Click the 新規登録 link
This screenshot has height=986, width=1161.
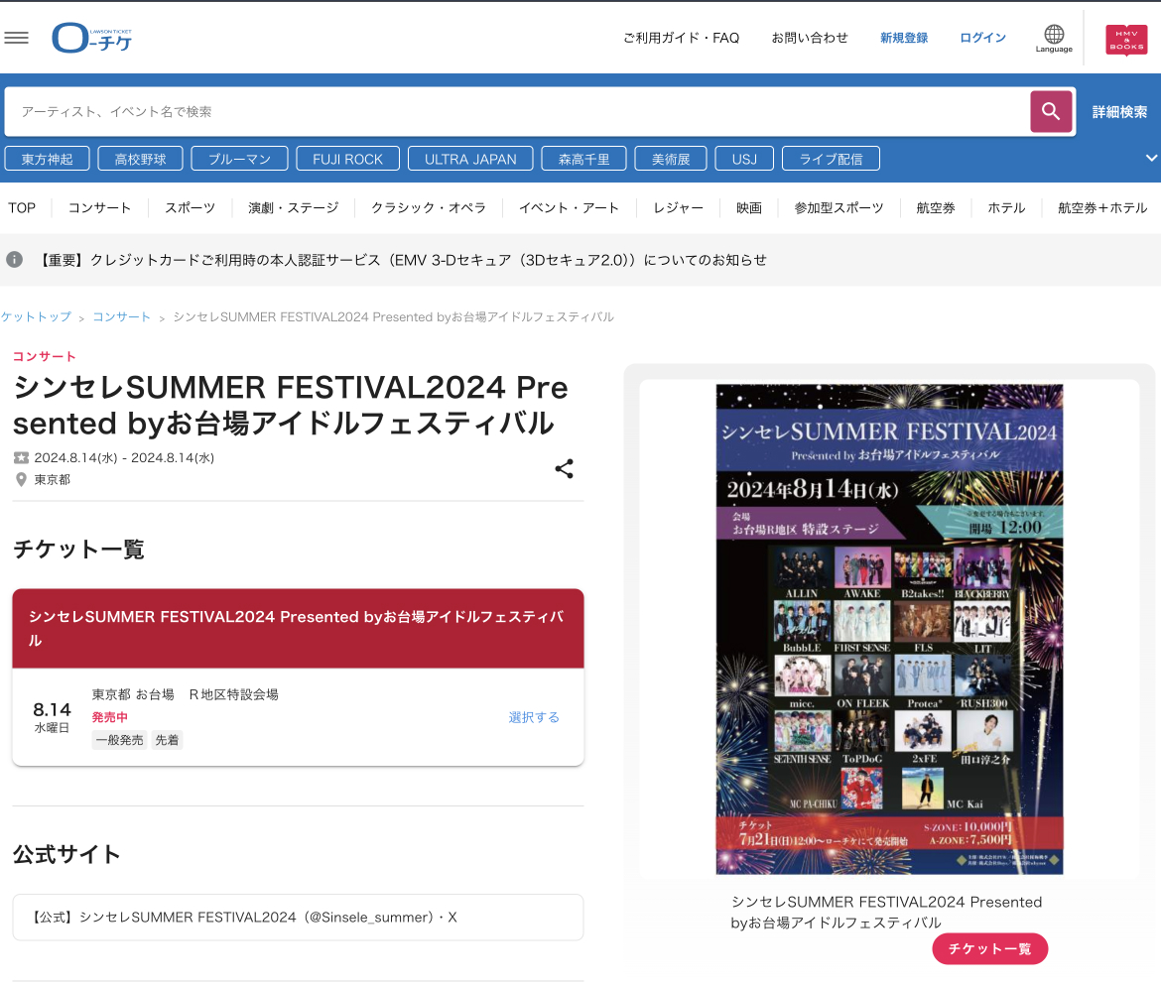click(904, 38)
